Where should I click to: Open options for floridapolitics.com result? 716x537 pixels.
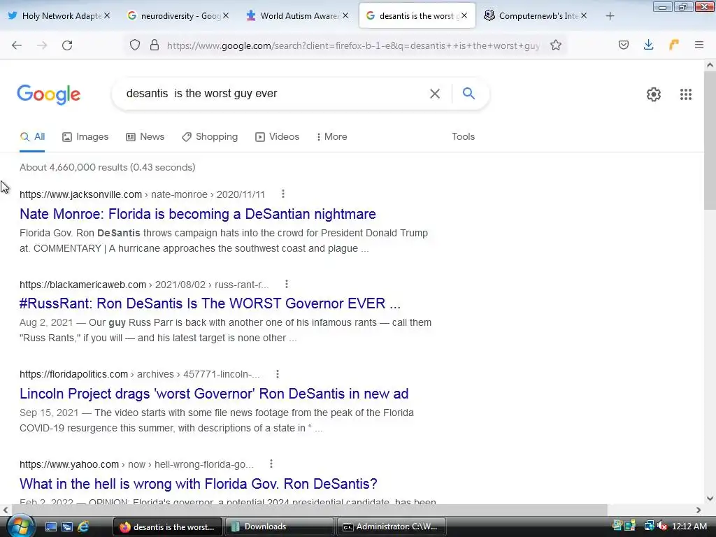[278, 374]
